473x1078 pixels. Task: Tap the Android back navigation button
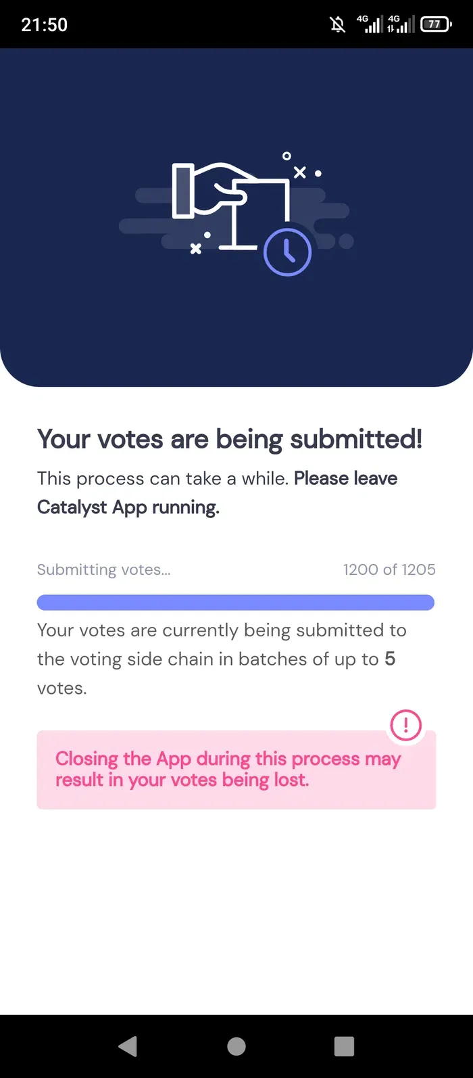point(128,1046)
